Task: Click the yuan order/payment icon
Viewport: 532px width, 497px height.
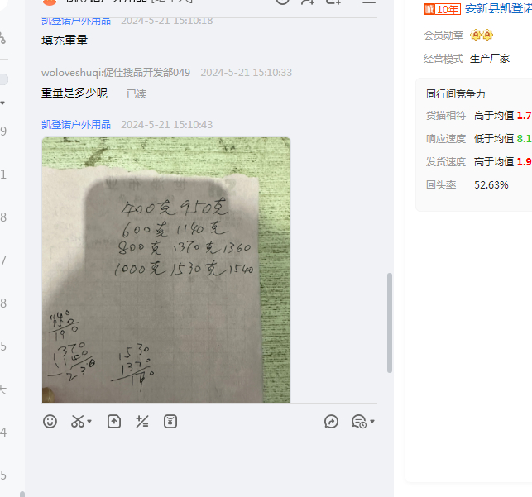Action: 170,422
